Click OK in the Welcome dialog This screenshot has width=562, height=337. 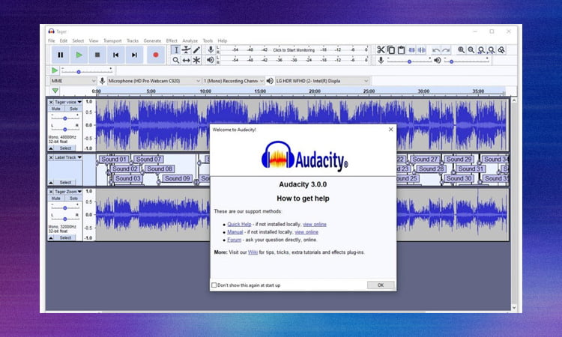point(380,285)
